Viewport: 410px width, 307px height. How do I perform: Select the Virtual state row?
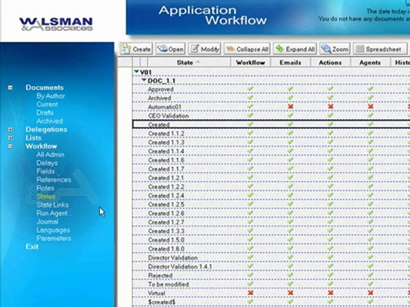[271, 293]
